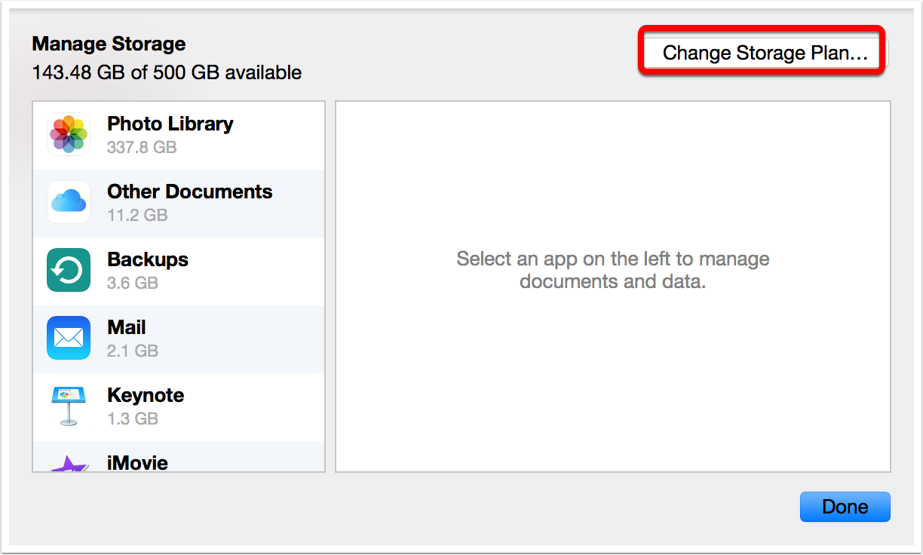Click the Photos pinwheel icon
Viewport: 923px width, 555px height.
(x=69, y=134)
